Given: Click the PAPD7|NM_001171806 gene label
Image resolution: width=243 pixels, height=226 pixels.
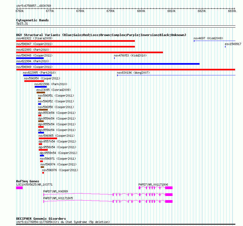Looking at the screenshot, I should (153, 185).
